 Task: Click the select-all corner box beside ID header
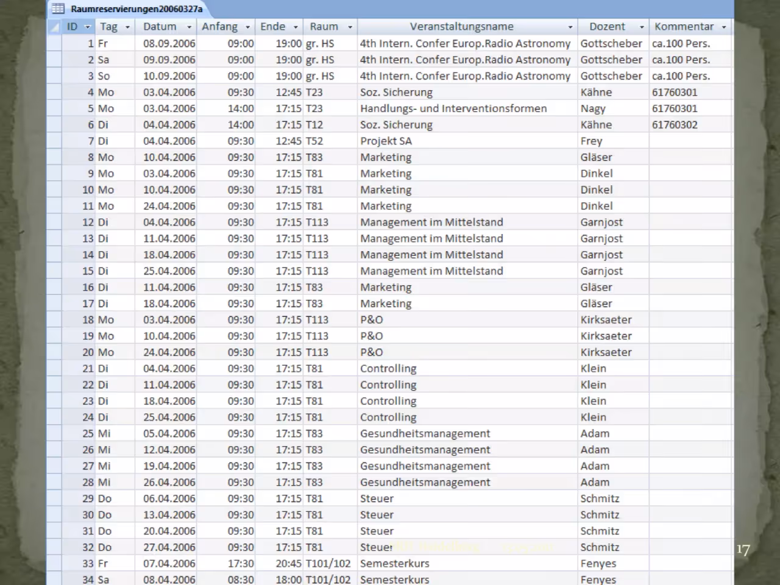[x=54, y=27]
